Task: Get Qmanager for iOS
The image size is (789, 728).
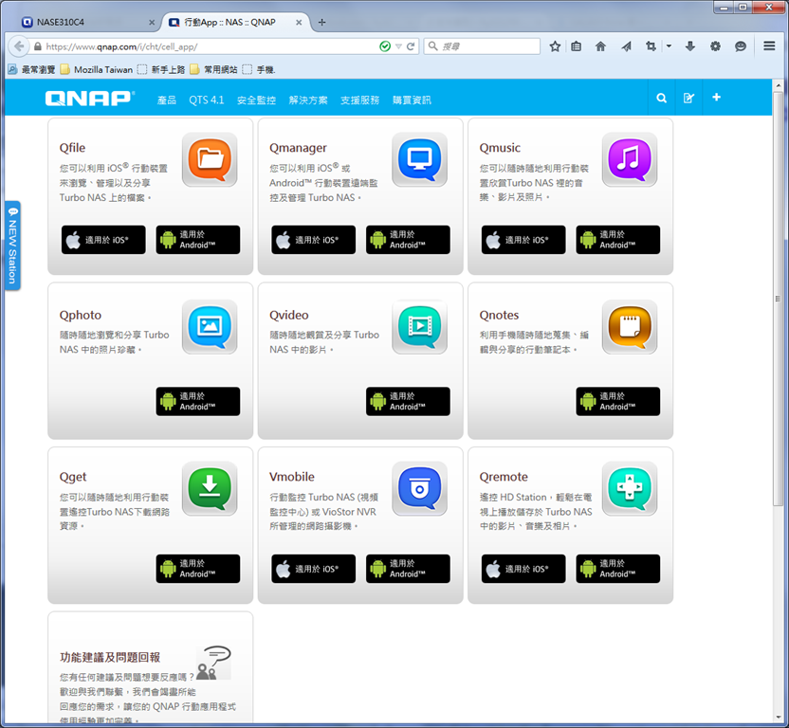Action: (314, 240)
